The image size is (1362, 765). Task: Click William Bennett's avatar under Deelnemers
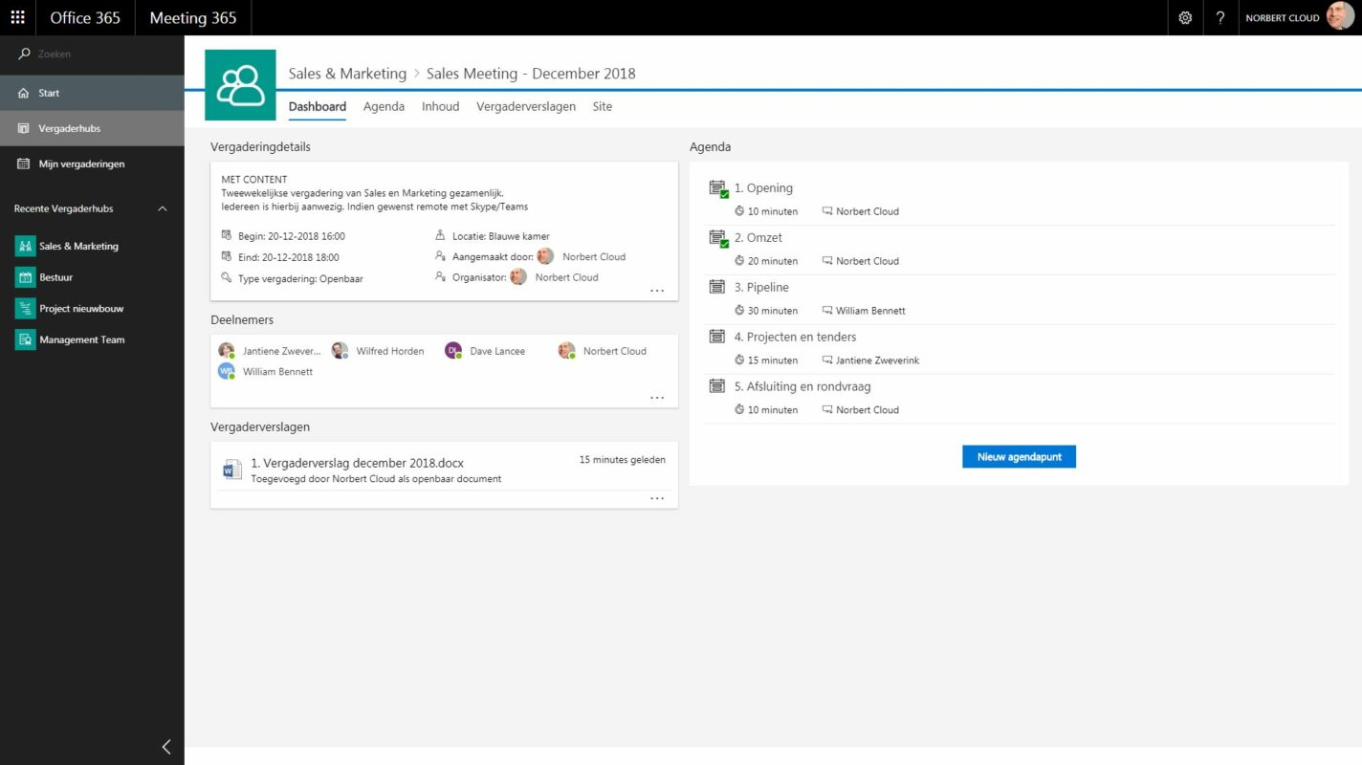tap(226, 371)
